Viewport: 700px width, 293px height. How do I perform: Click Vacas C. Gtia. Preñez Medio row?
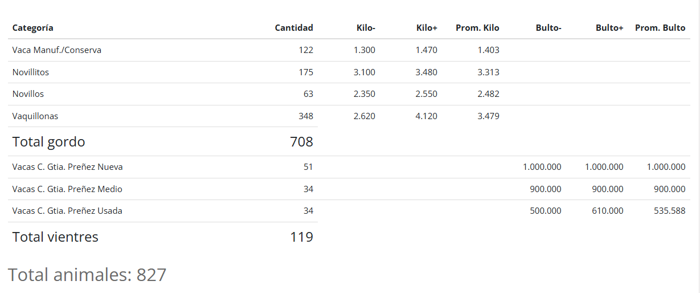point(349,189)
